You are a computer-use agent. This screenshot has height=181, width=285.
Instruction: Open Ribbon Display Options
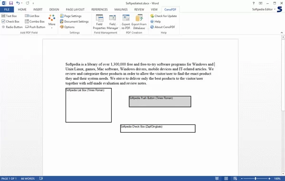[260, 3]
